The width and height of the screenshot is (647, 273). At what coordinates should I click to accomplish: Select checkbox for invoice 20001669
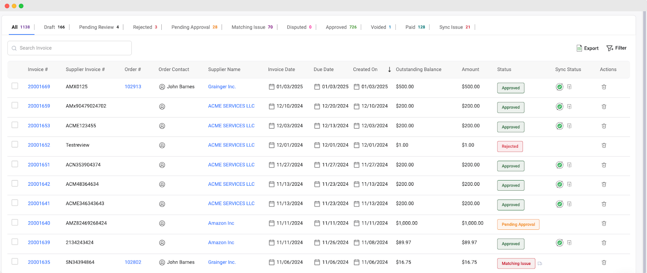click(15, 86)
